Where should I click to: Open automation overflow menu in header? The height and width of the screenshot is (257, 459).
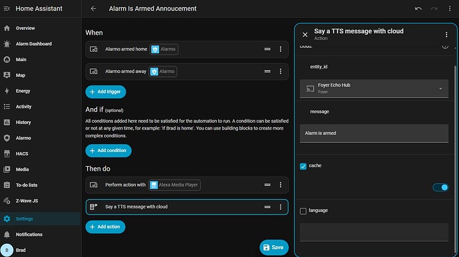450,9
